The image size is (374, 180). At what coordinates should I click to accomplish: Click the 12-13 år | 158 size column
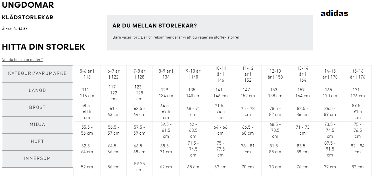275,74
